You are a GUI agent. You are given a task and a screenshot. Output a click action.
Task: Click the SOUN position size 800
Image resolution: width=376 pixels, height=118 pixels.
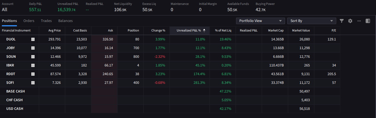coord(136,57)
